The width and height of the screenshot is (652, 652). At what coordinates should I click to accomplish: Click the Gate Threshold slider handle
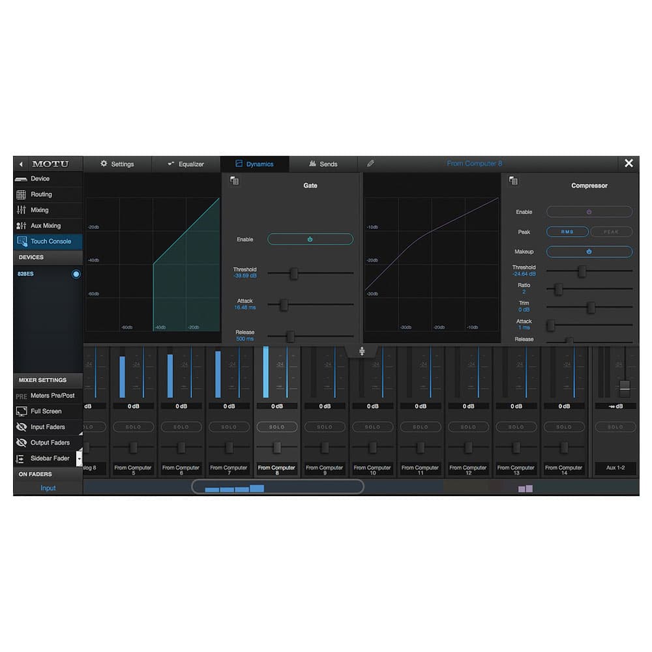pyautogui.click(x=294, y=274)
